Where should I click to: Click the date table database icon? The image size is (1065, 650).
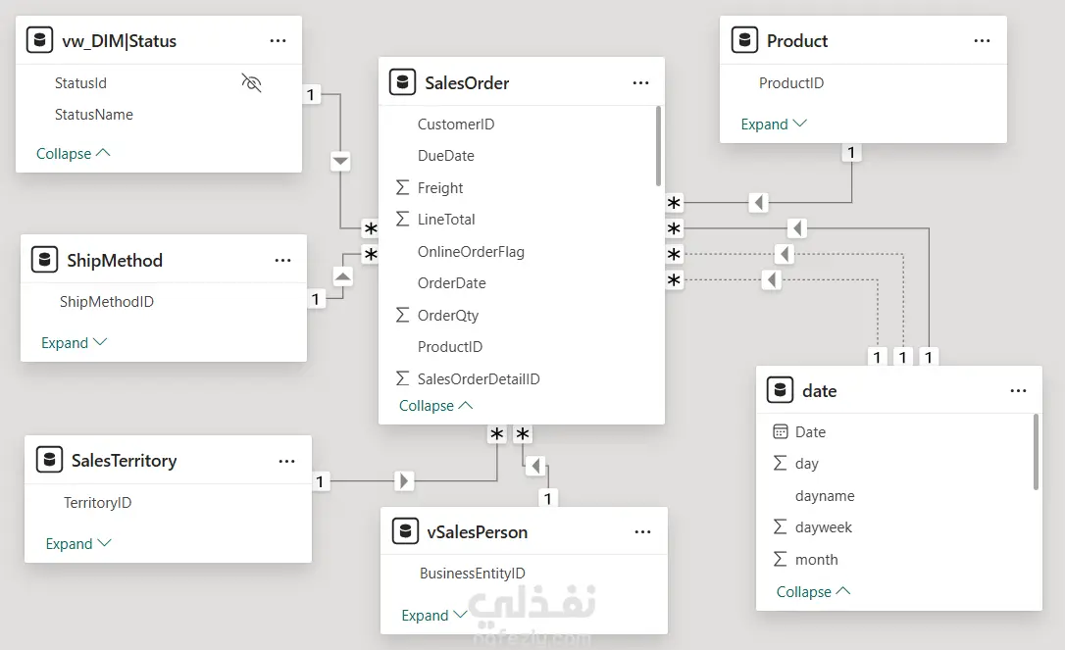pos(780,390)
